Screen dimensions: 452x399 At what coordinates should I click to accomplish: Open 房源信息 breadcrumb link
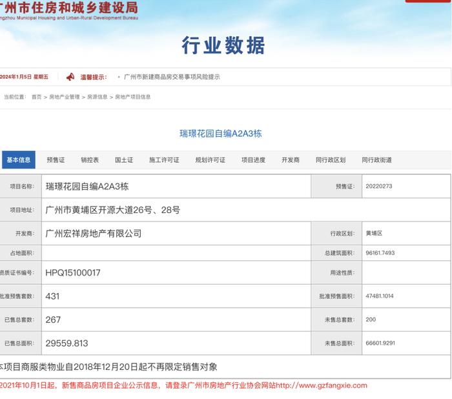(97, 97)
